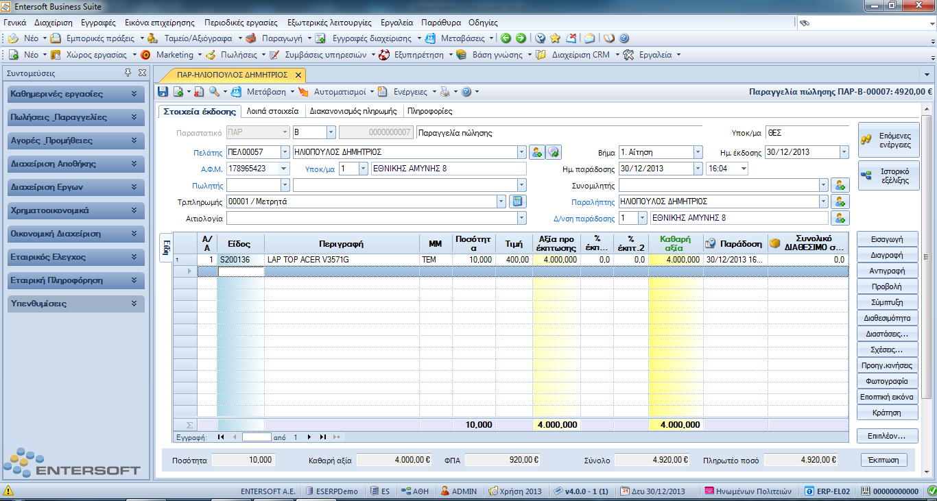The image size is (937, 501).
Task: Expand Διαχείριση Αποθήκης section
Action: click(x=75, y=164)
